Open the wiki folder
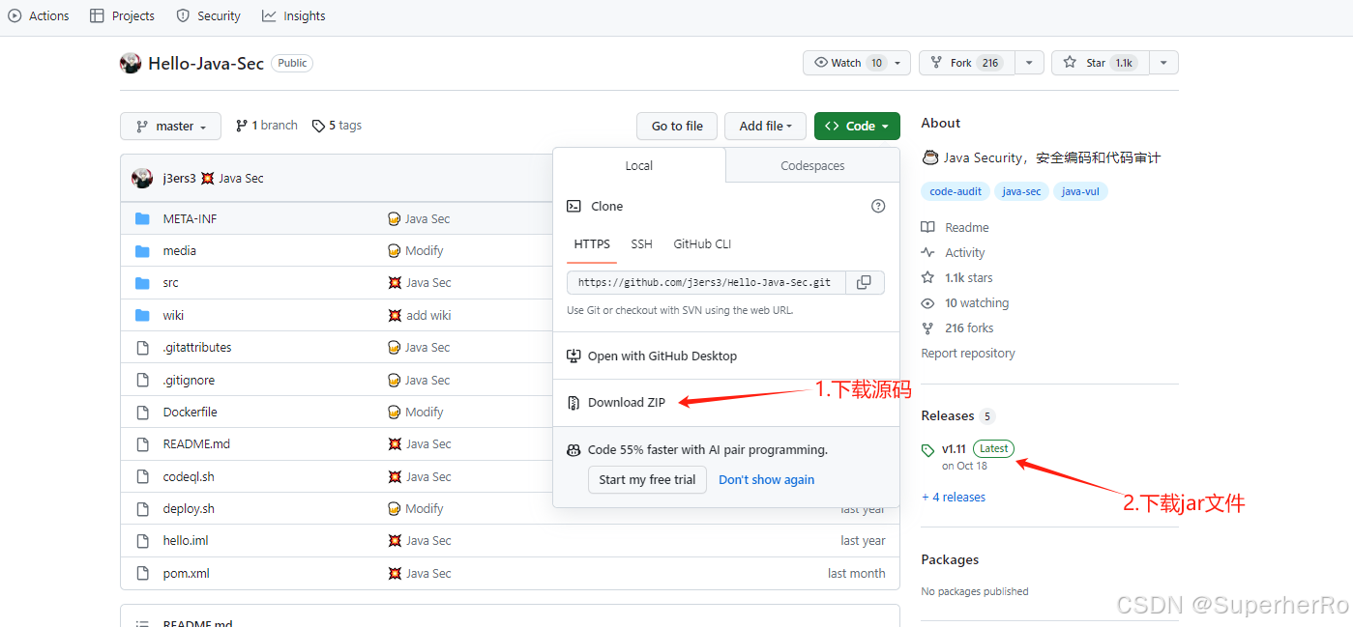This screenshot has height=627, width=1353. point(173,316)
